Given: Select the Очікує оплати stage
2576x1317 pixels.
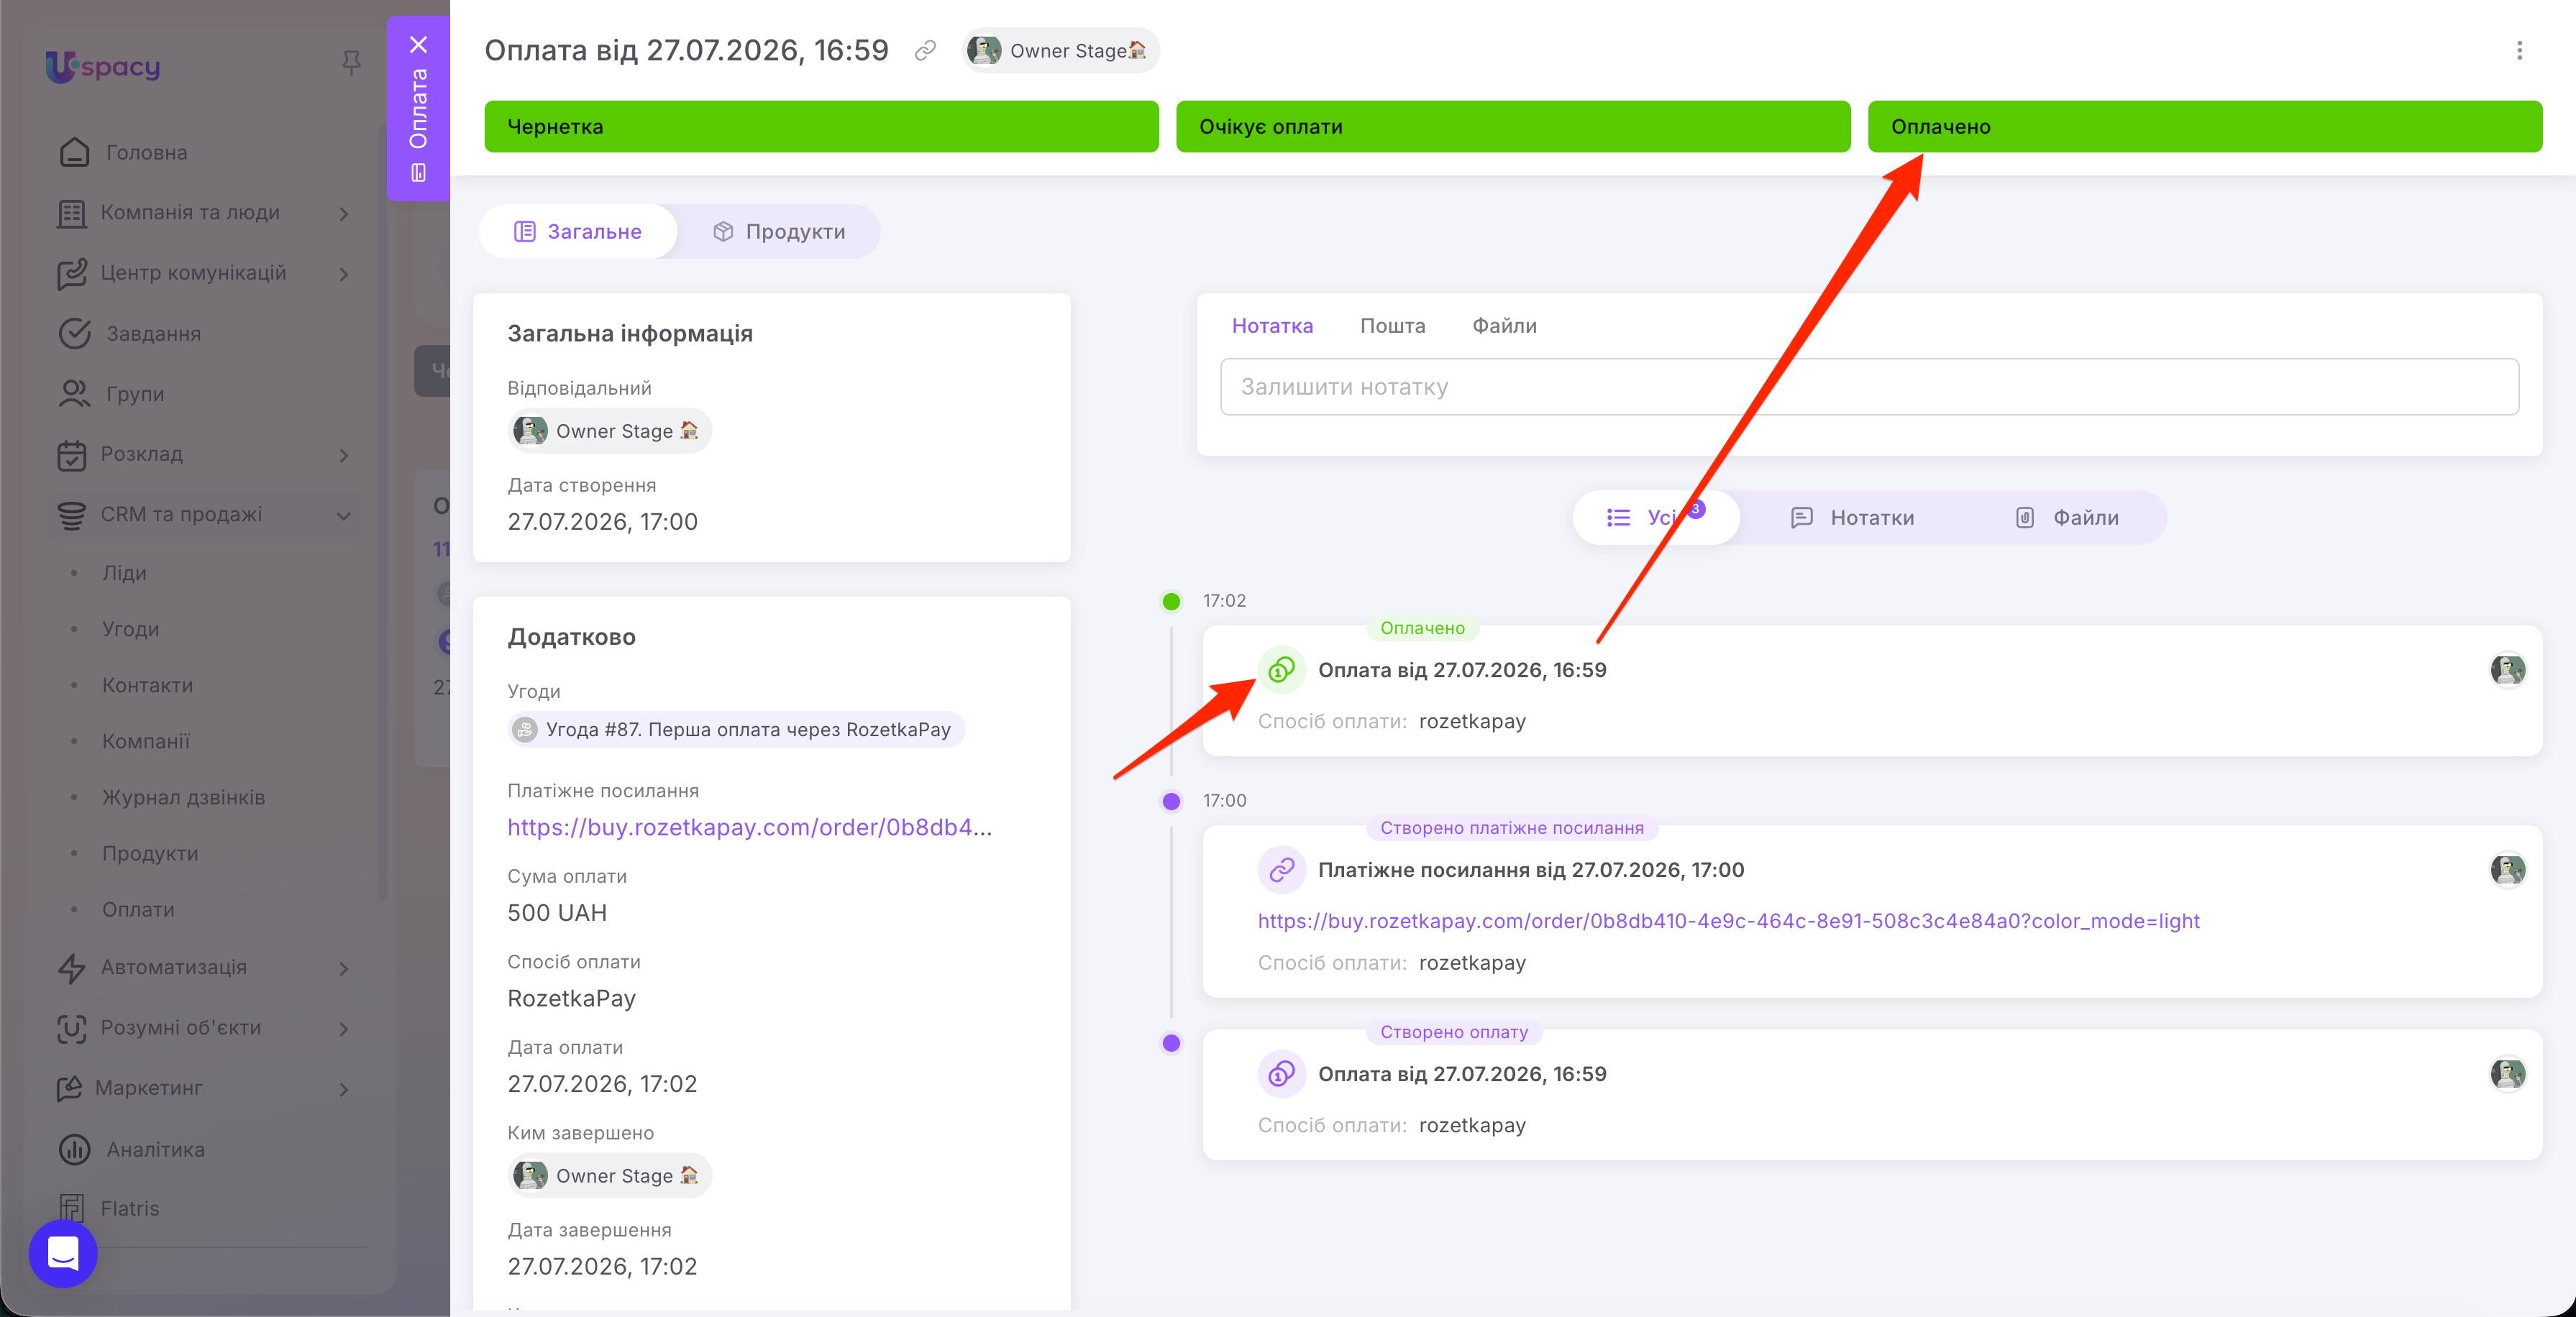Looking at the screenshot, I should pyautogui.click(x=1513, y=127).
